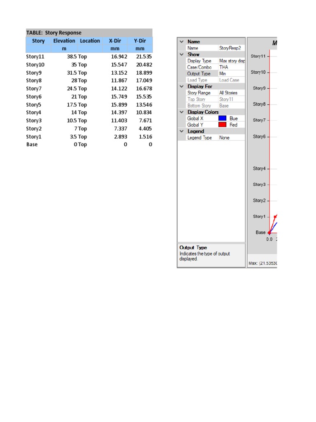This screenshot has width=316, height=422.
Task: Select the Story4 row in the table
Action: coord(89,113)
